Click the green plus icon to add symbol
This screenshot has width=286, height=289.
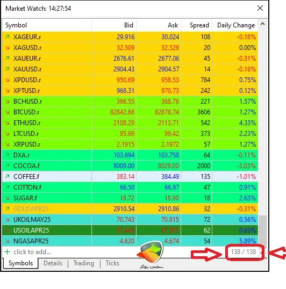pyautogui.click(x=7, y=252)
